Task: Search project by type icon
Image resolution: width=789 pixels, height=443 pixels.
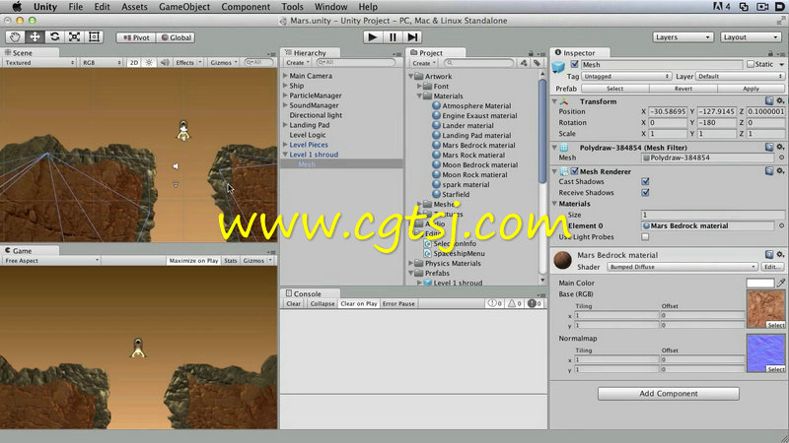Action: [524, 63]
